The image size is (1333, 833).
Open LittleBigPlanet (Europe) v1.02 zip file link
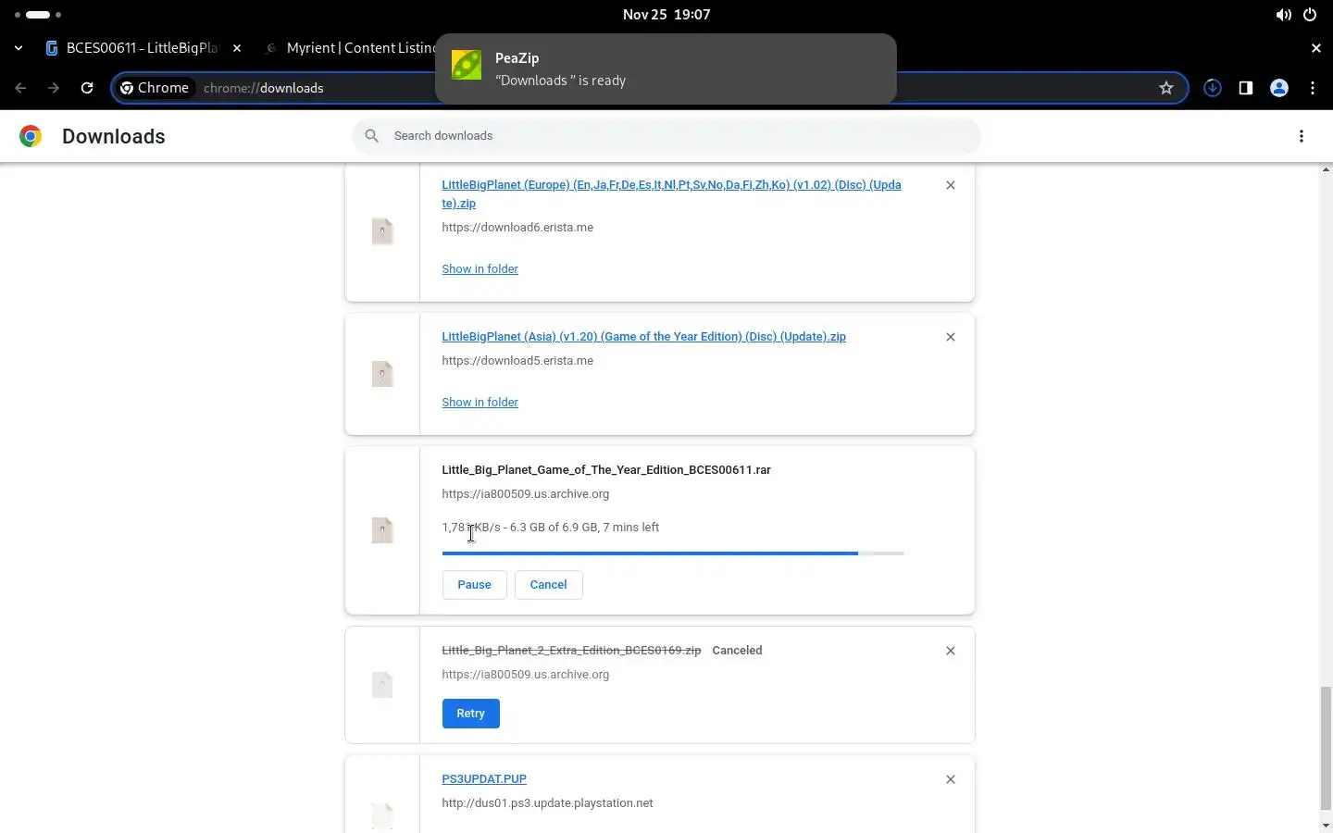coord(671,193)
